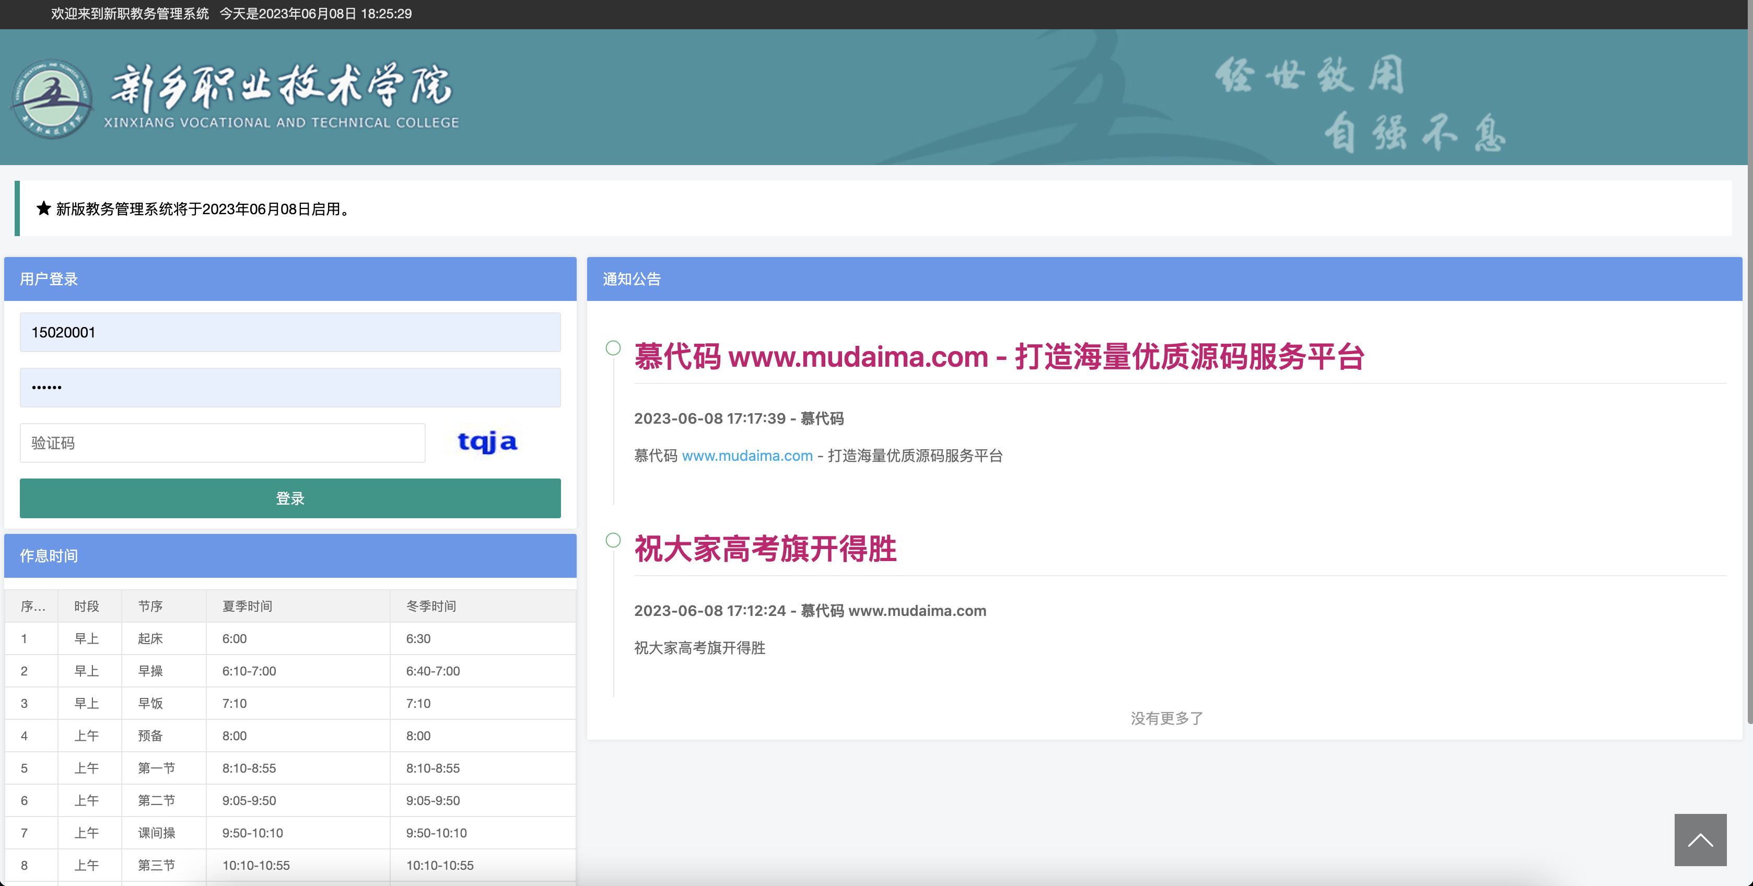Click the college emblem logo

tap(52, 99)
